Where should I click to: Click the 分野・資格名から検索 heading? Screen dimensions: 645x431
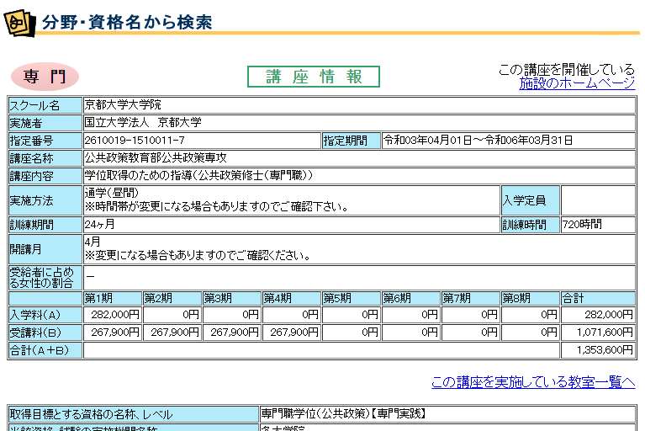(127, 22)
